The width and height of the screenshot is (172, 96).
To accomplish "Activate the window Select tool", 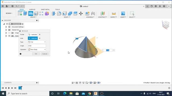I will click(132, 14).
